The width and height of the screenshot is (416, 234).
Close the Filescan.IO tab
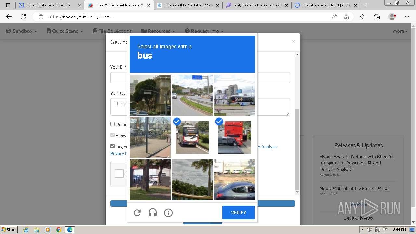point(218,5)
